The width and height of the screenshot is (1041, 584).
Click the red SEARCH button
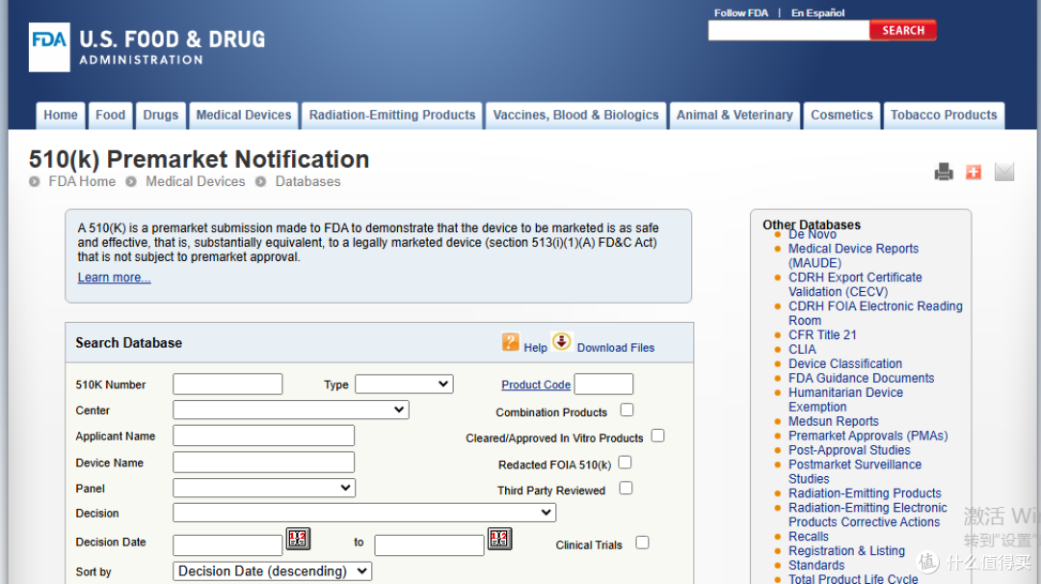point(903,31)
